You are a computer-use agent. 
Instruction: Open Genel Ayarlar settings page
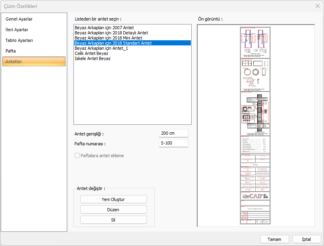(19, 19)
